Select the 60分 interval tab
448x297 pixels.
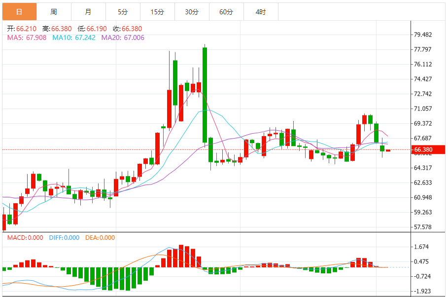[226, 12]
